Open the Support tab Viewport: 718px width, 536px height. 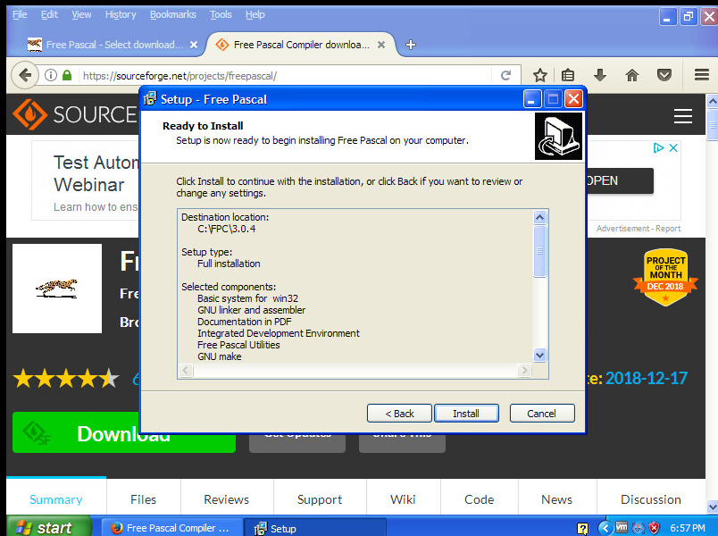click(x=320, y=498)
